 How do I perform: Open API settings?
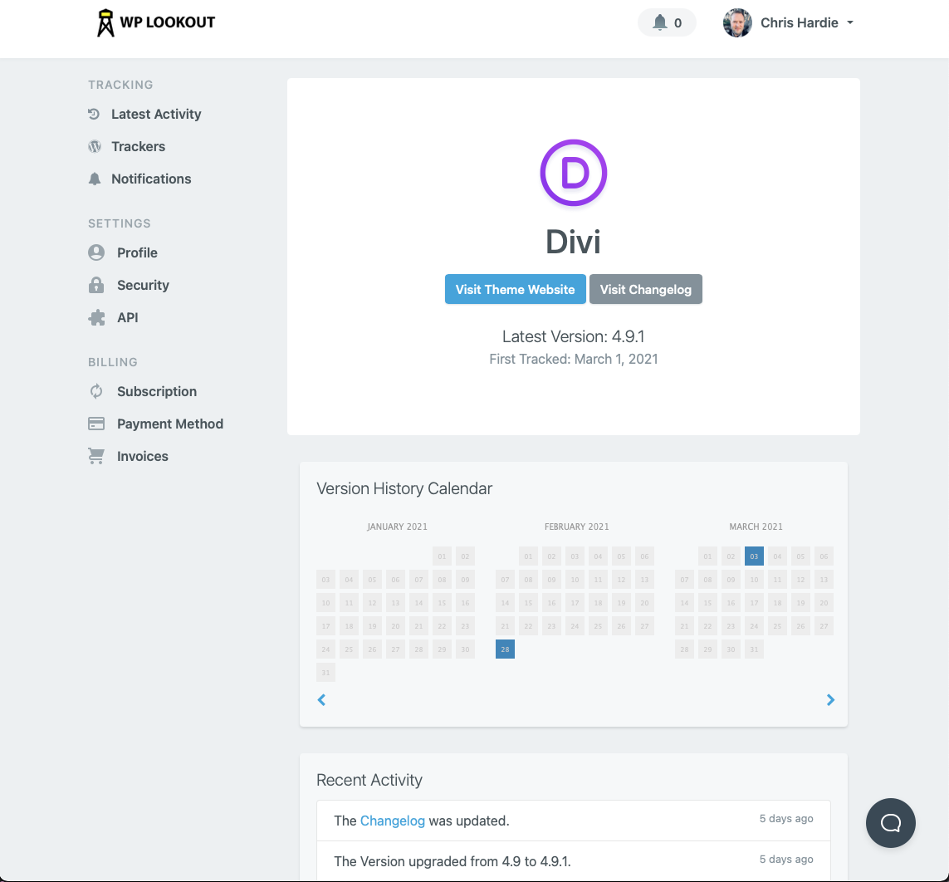pos(128,317)
